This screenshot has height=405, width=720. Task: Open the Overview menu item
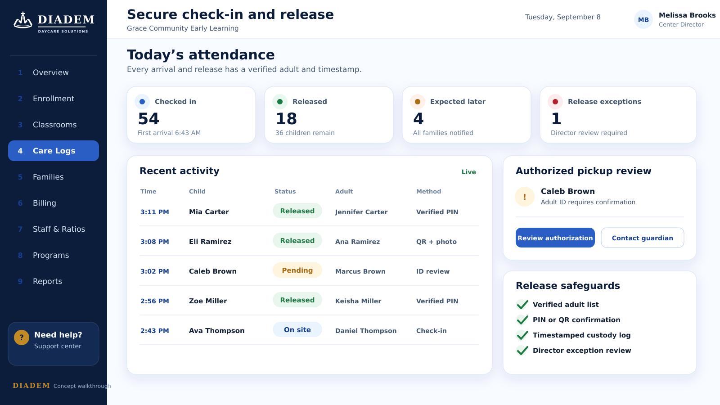[x=54, y=72]
